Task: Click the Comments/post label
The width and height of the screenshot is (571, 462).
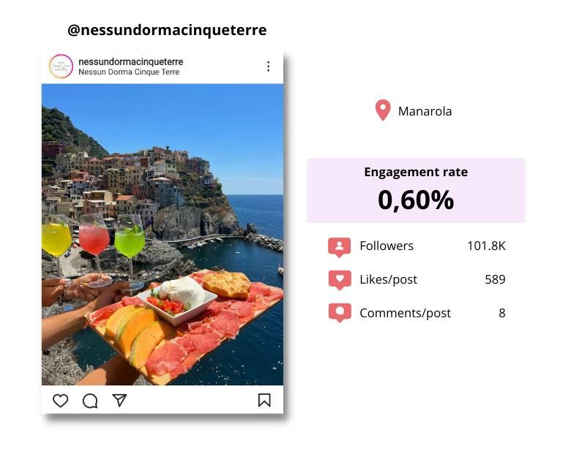Action: click(x=405, y=313)
